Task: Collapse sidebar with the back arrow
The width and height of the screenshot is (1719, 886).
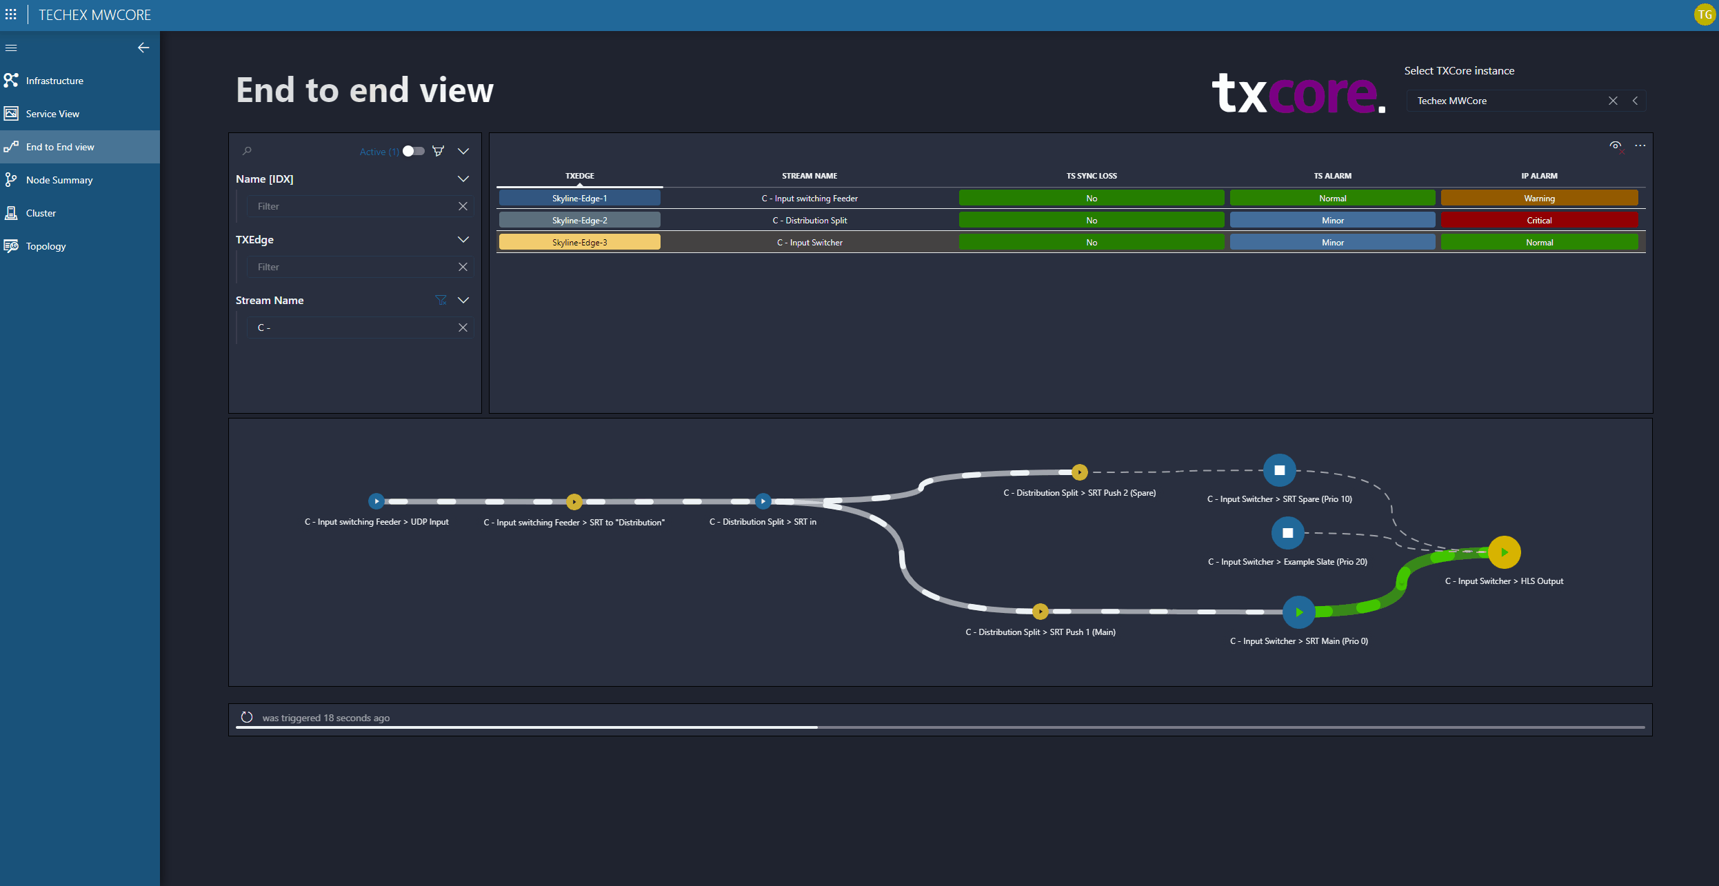Action: pos(143,48)
